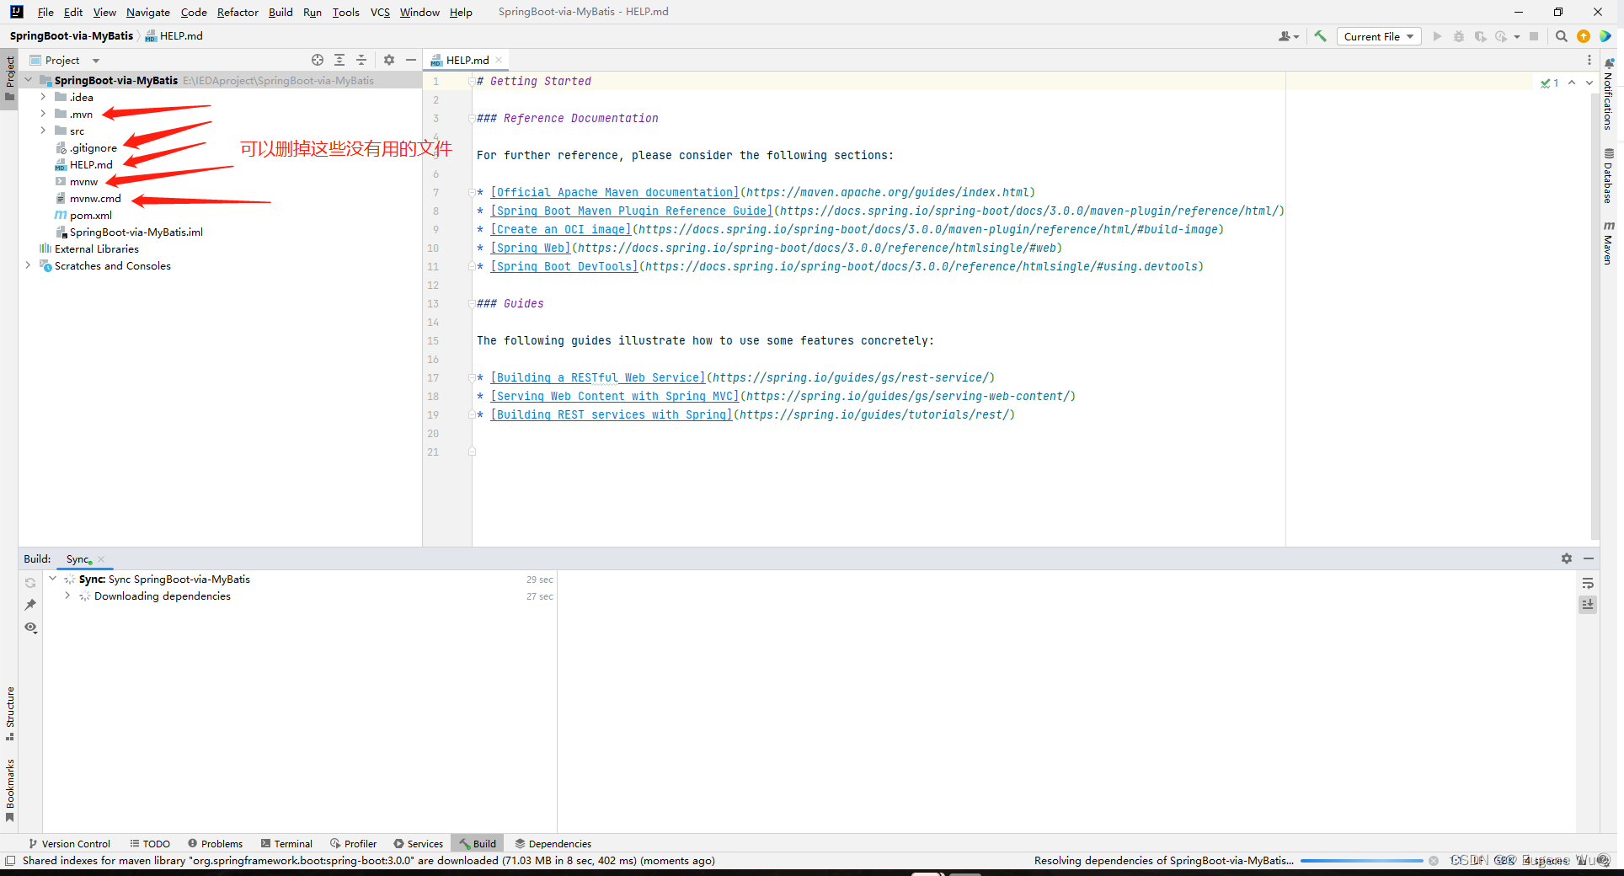
Task: Open the Terminal tool window
Action: 286,843
